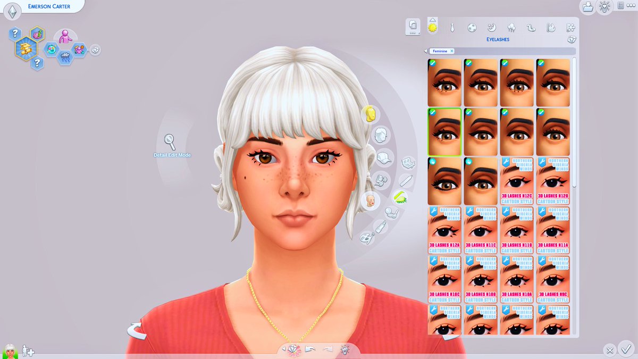
Task: Choose the 3D Lashes N10C thumbnail
Action: (x=444, y=279)
